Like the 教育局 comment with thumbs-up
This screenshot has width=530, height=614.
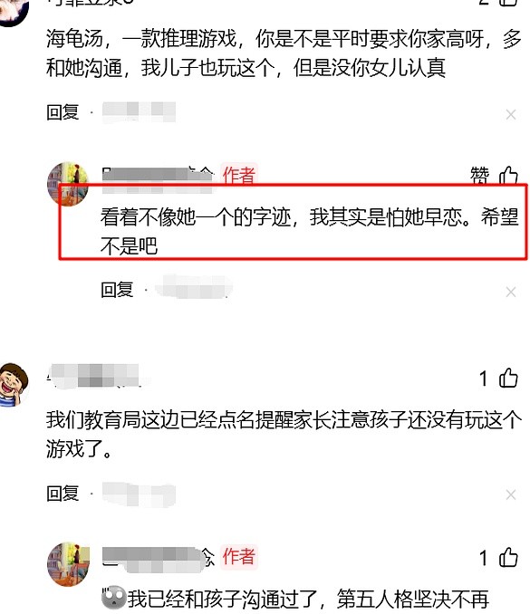click(x=508, y=379)
